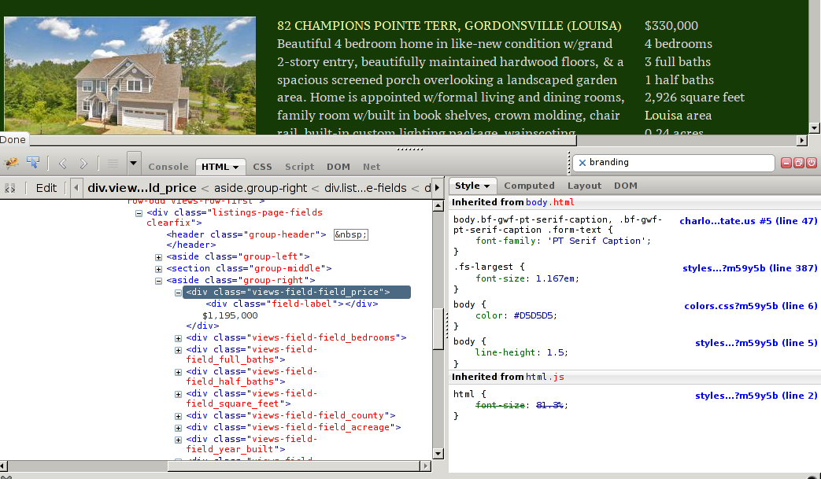Minimize Firebug with red minus button

pos(786,163)
